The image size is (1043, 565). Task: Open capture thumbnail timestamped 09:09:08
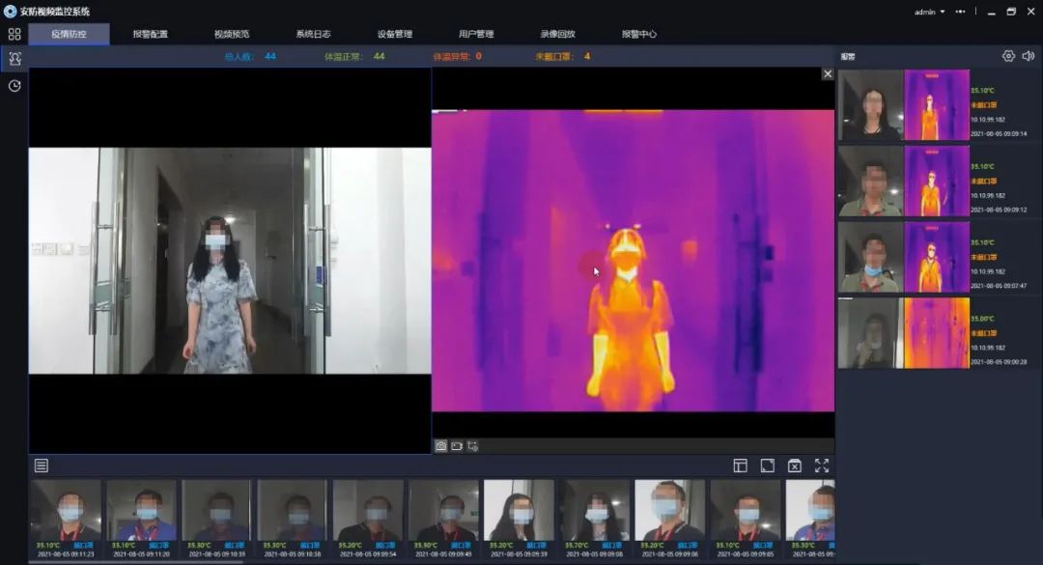[x=595, y=519]
